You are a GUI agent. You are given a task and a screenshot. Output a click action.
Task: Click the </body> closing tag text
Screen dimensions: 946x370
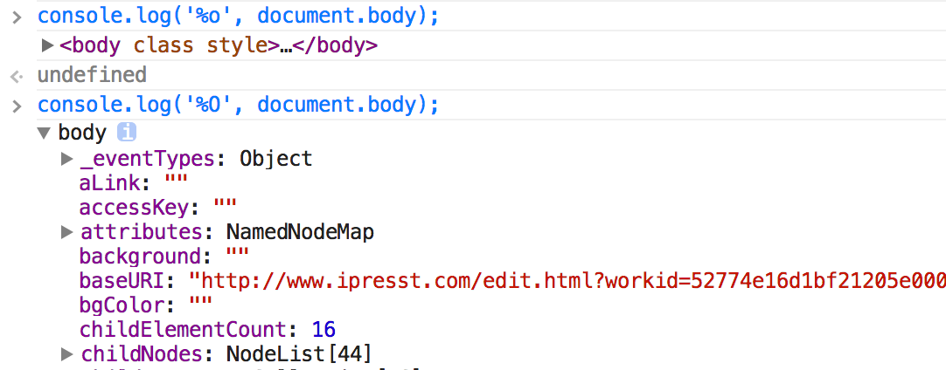coord(336,45)
